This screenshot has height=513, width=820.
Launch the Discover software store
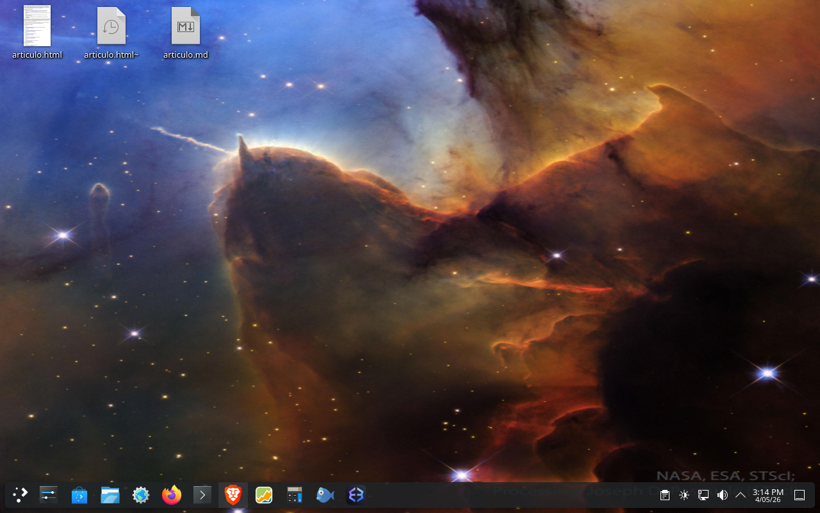coord(79,495)
